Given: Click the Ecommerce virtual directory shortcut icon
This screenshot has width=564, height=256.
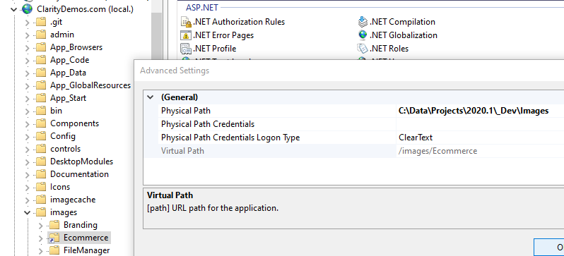Looking at the screenshot, I should click(x=54, y=238).
